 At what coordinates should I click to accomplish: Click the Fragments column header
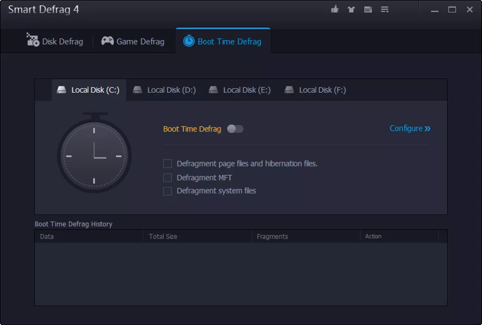coord(306,236)
